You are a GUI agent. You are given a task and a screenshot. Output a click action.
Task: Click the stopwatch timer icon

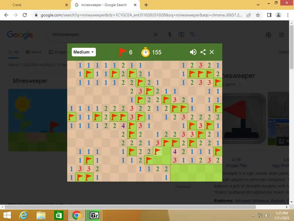click(x=145, y=52)
